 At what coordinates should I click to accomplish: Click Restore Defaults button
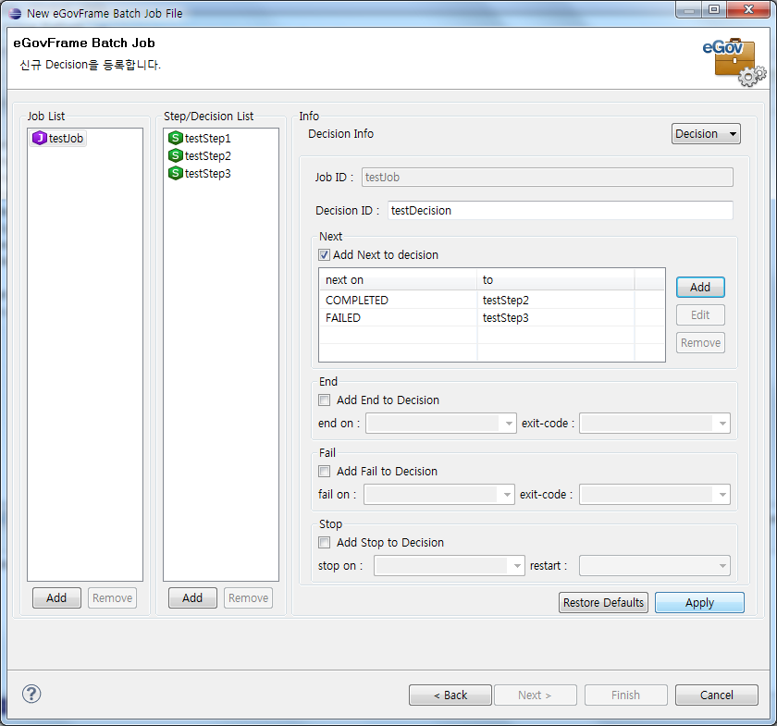pyautogui.click(x=603, y=602)
